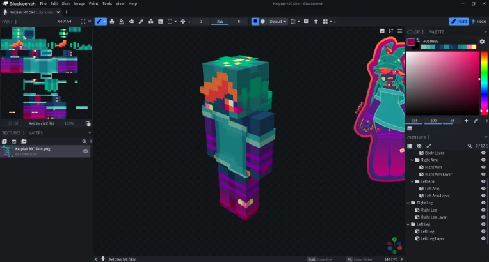Collapse the Left Leg group
The image size is (489, 262).
408,224
